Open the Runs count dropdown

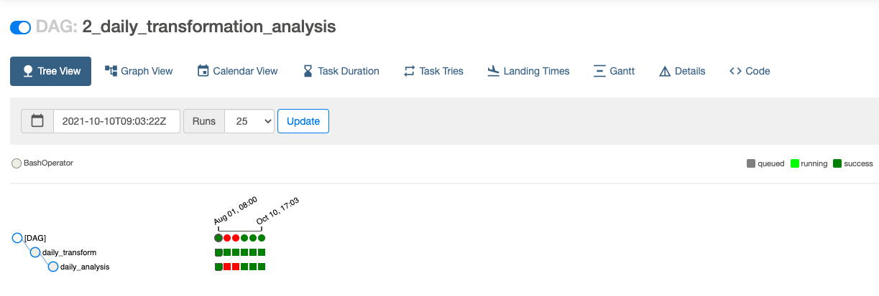pos(249,121)
